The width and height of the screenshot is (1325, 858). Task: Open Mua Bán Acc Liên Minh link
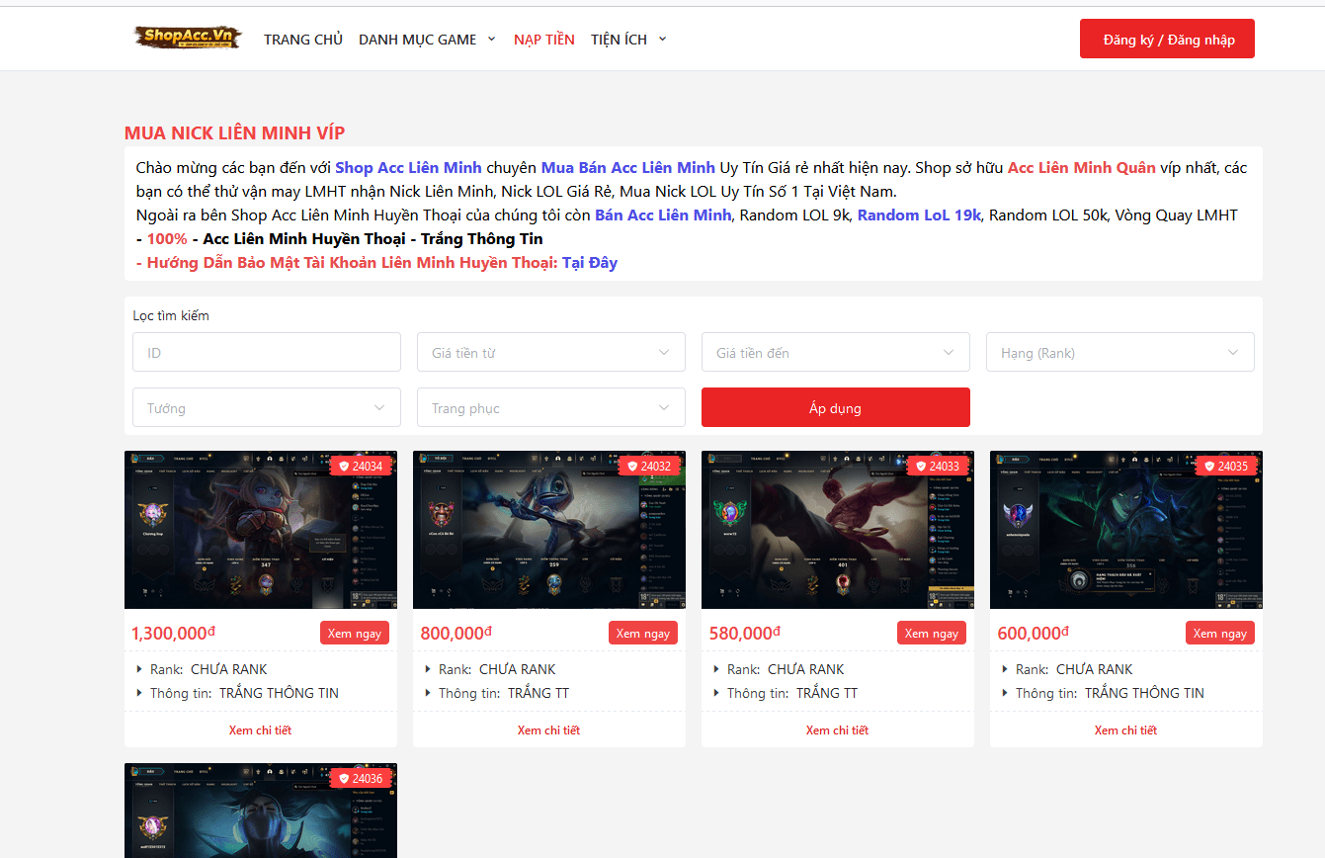[x=627, y=168]
